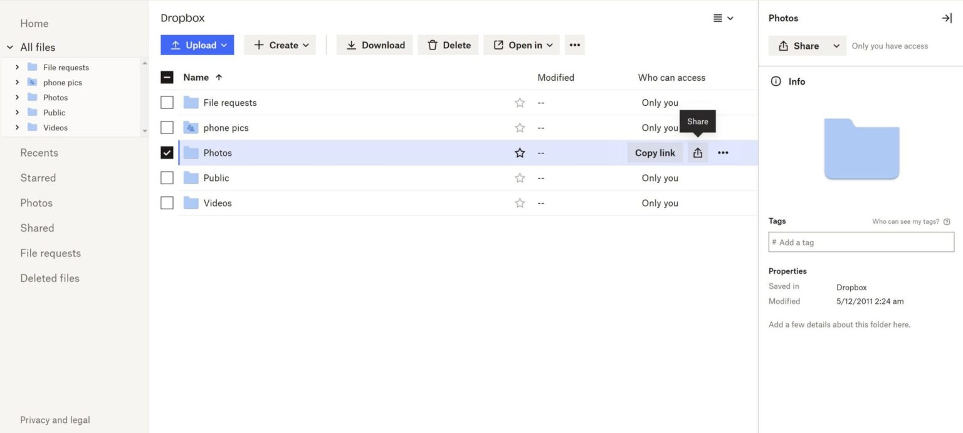Image resolution: width=963 pixels, height=433 pixels.
Task: Click the Share icon on the Photos row
Action: click(698, 152)
